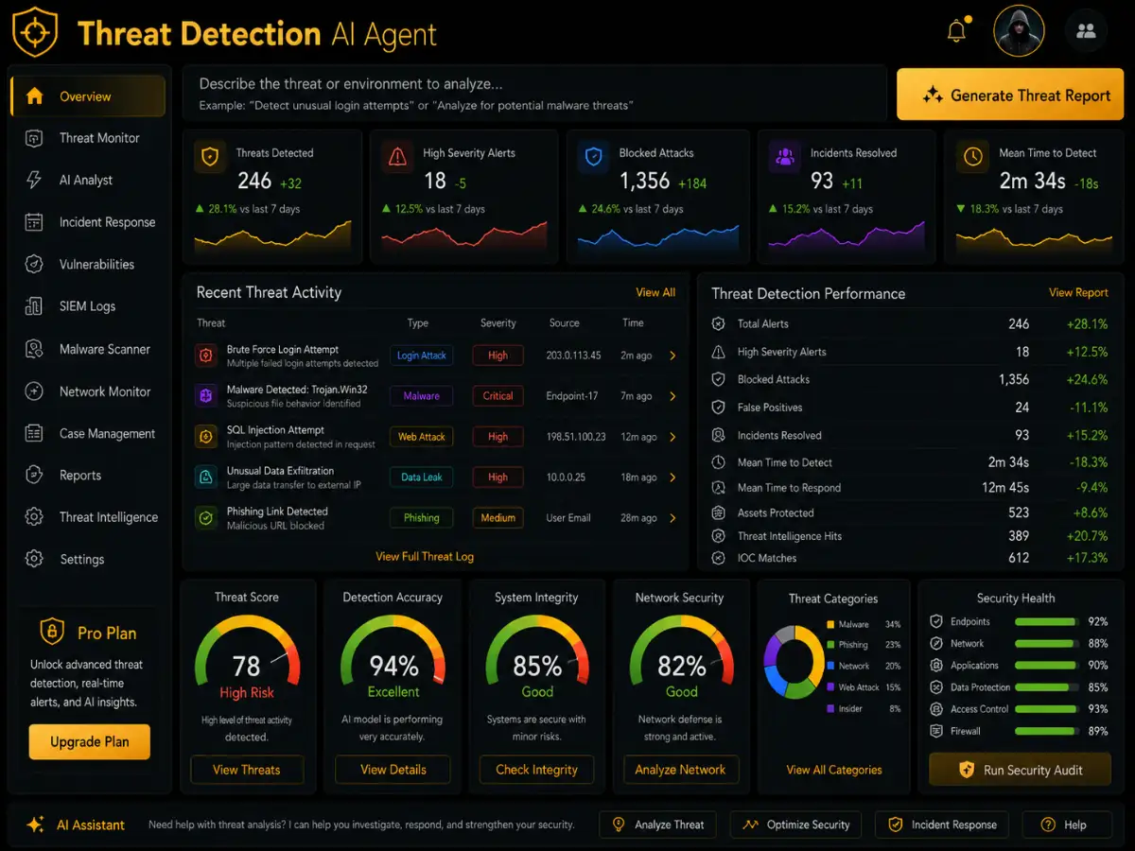
Task: Open Vulnerabilities sidebar item
Action: point(88,264)
